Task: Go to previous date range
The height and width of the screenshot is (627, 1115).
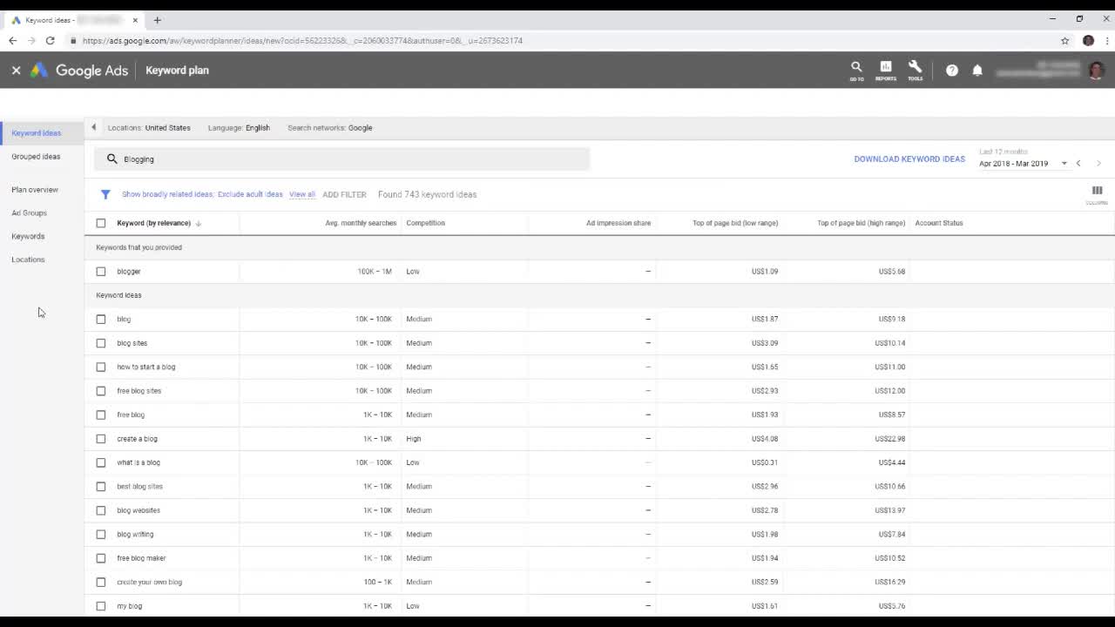Action: pos(1078,164)
